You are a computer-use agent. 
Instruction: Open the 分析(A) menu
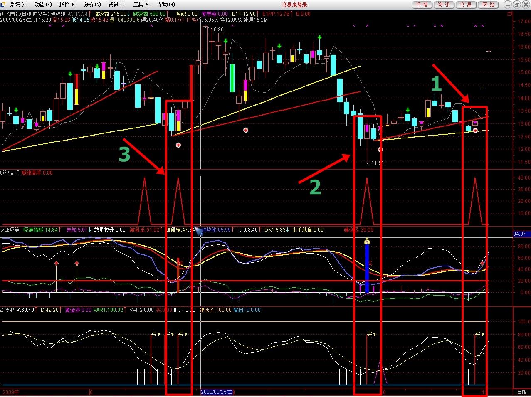tap(92, 5)
